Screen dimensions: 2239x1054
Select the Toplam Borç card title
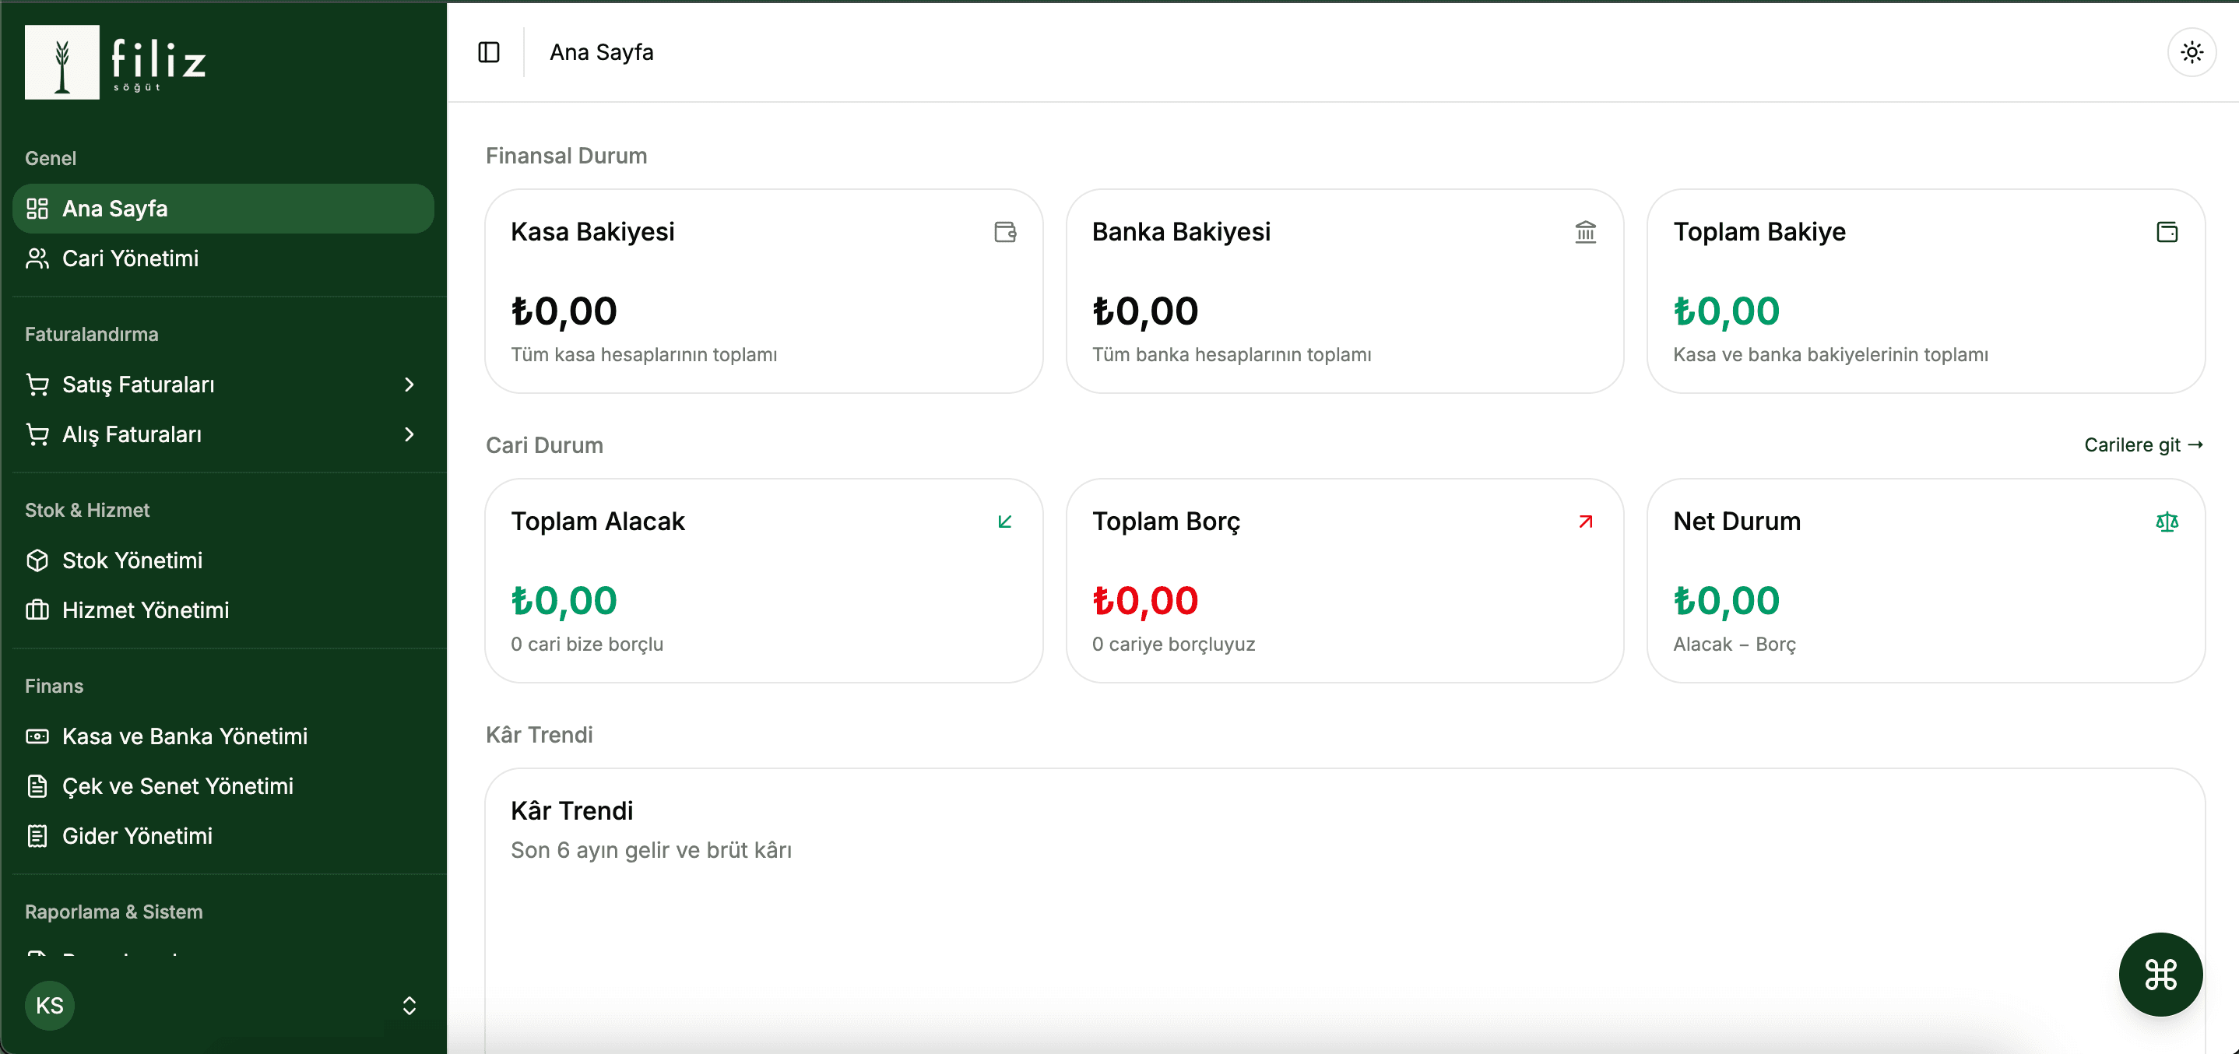tap(1165, 522)
